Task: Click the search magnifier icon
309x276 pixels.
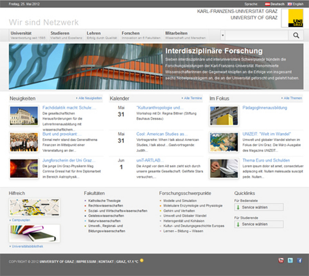Action: (x=296, y=35)
